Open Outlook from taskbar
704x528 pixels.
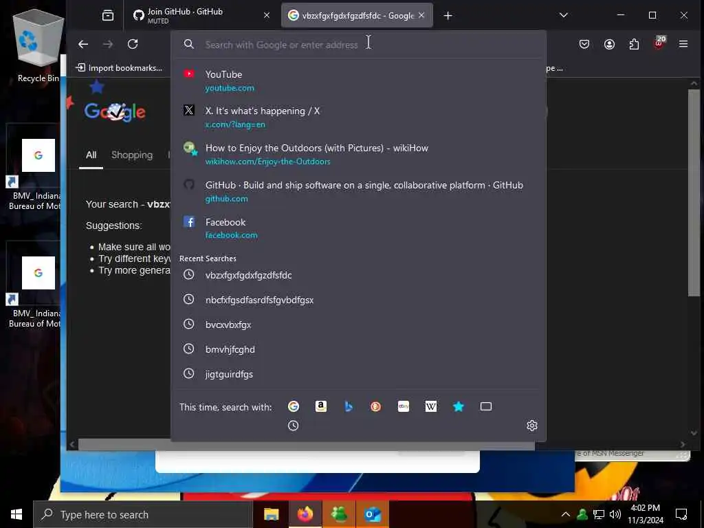[372, 514]
